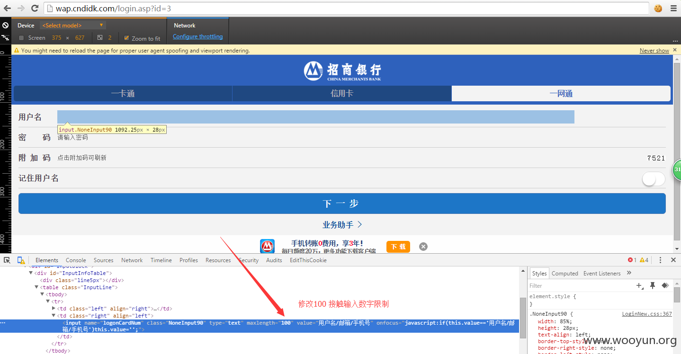Uncheck the Zoom to fit checkbox

126,38
